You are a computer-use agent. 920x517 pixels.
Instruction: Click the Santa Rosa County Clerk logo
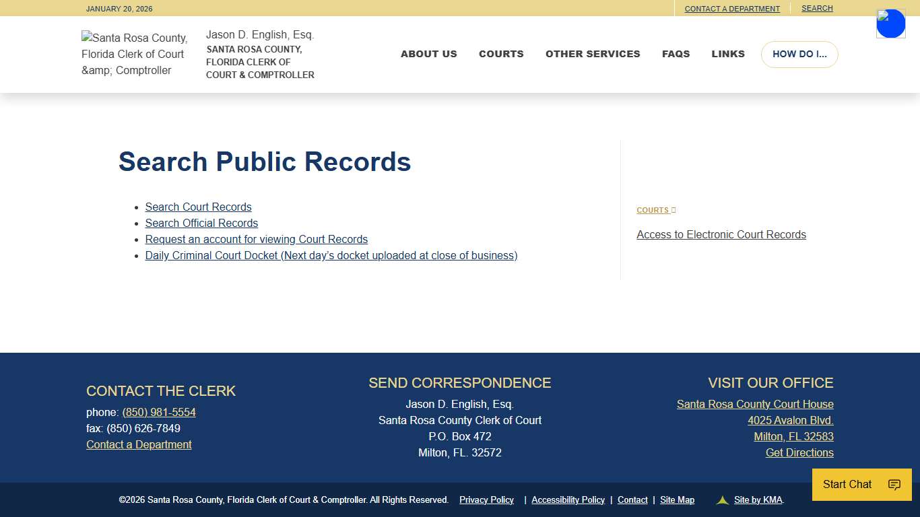pyautogui.click(x=134, y=54)
